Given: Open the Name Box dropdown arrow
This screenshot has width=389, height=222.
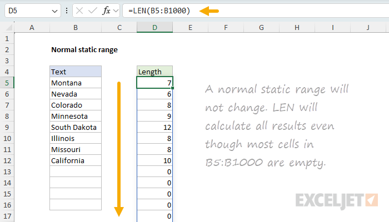Looking at the screenshot, I should point(53,11).
